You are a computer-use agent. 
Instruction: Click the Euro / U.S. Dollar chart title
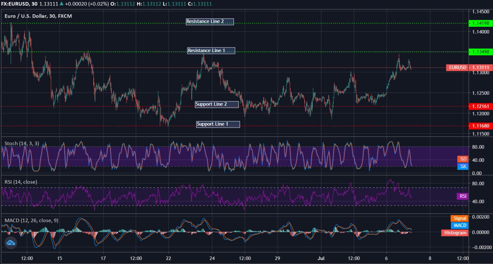tap(38, 16)
